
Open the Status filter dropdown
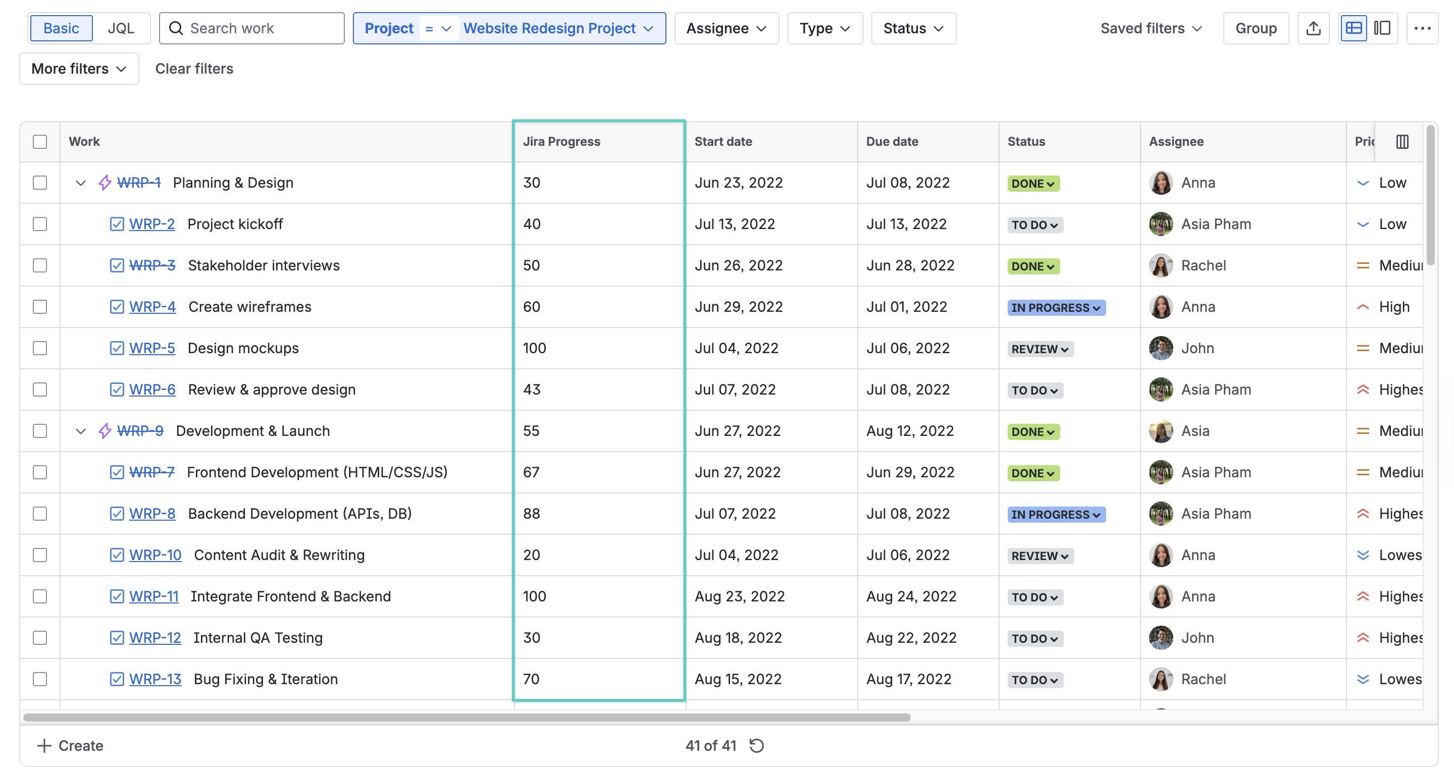click(913, 28)
